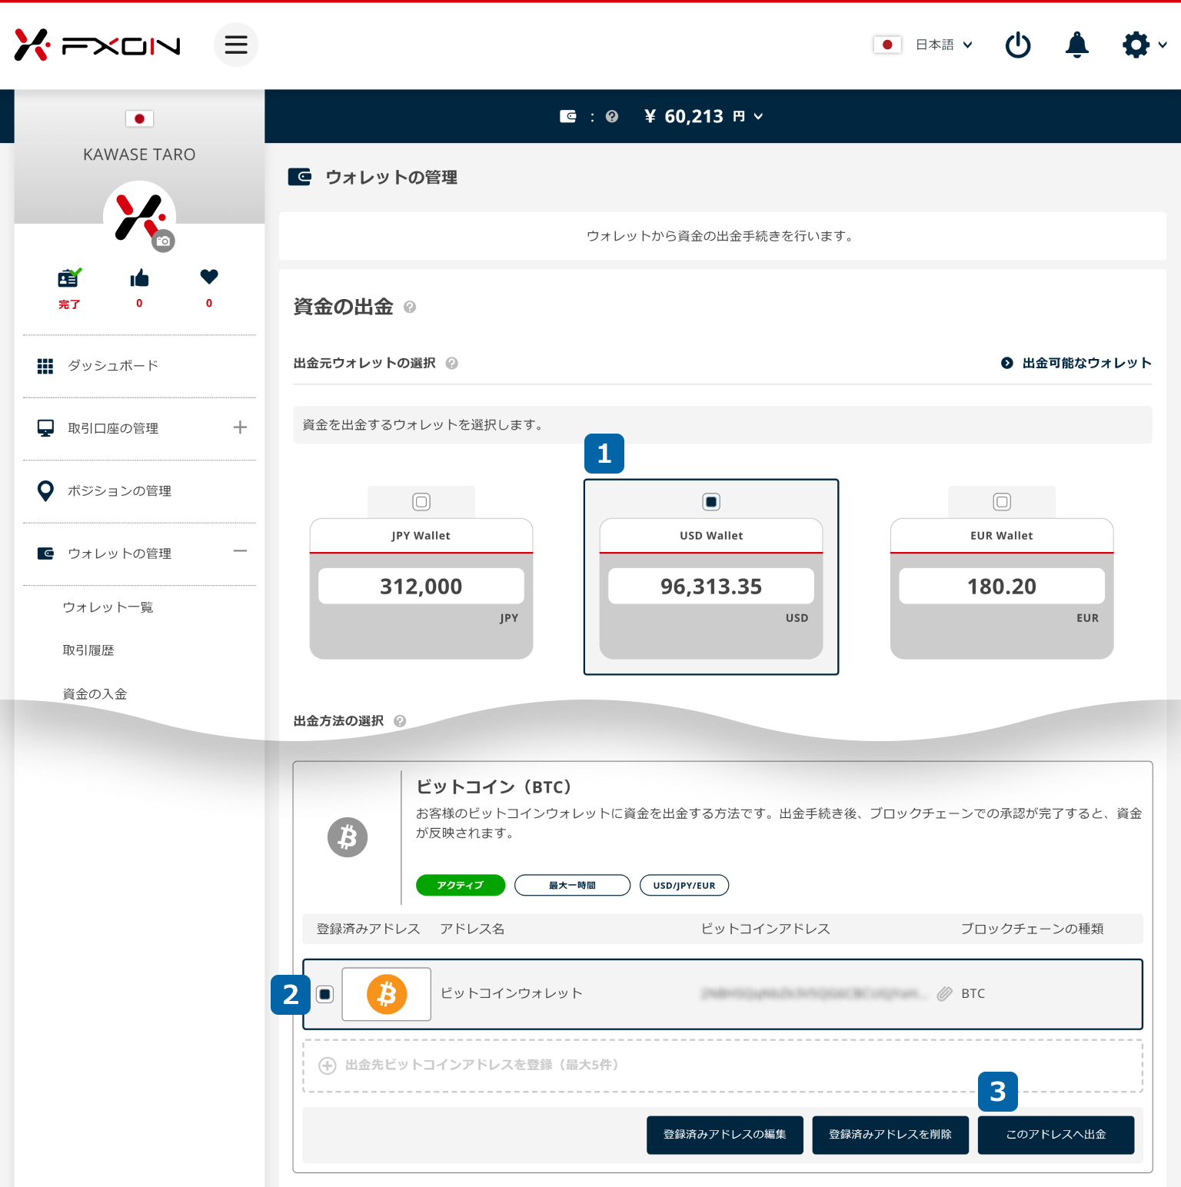Viewport: 1181px width, 1187px height.
Task: Toggle the USD Wallet checkbox
Action: pyautogui.click(x=711, y=502)
